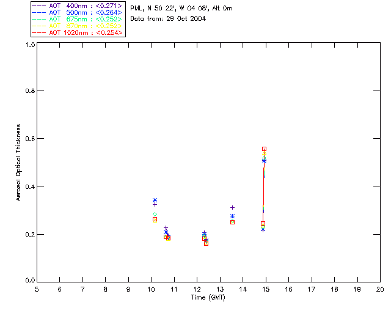The height and width of the screenshot is (313, 391).
Task: Click the AOT 870nm legend entry
Action: point(77,26)
